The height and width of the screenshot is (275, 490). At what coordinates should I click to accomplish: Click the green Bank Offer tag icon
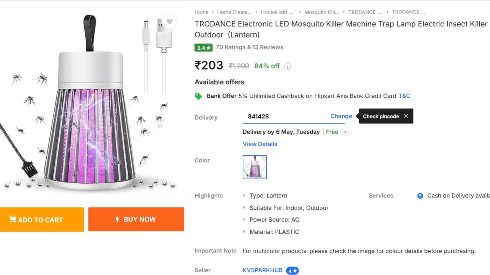click(x=198, y=96)
